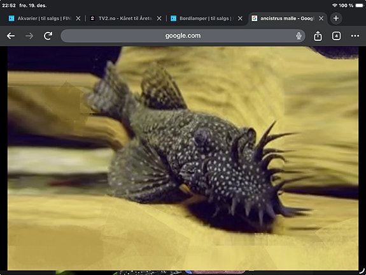The width and height of the screenshot is (366, 275).
Task: Open the share menu
Action: click(x=318, y=36)
